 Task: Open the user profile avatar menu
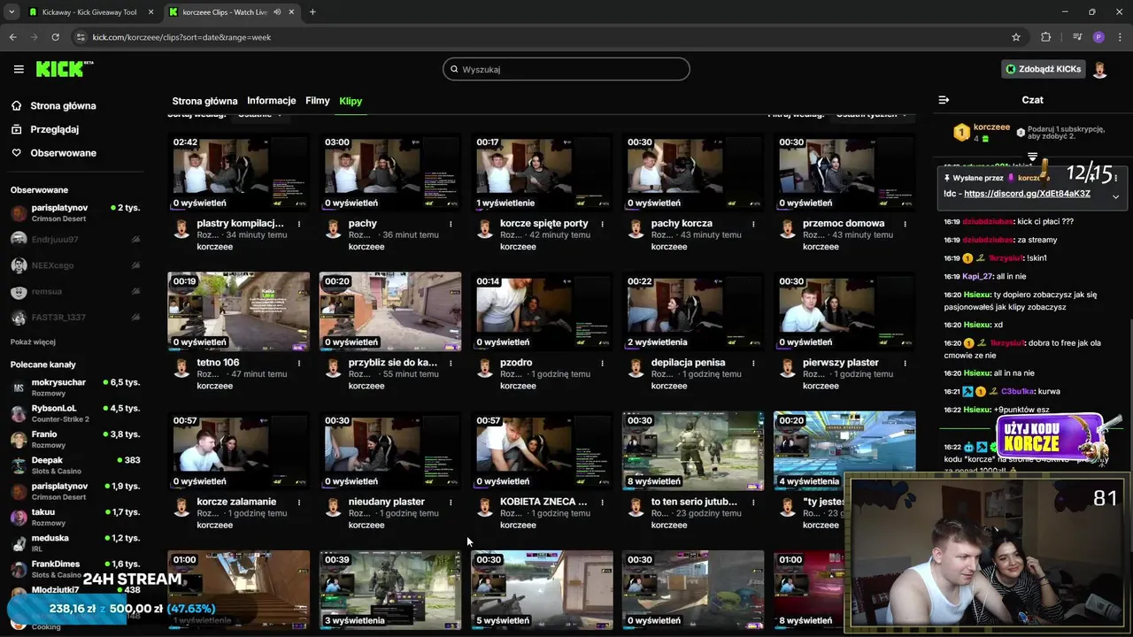click(1099, 69)
